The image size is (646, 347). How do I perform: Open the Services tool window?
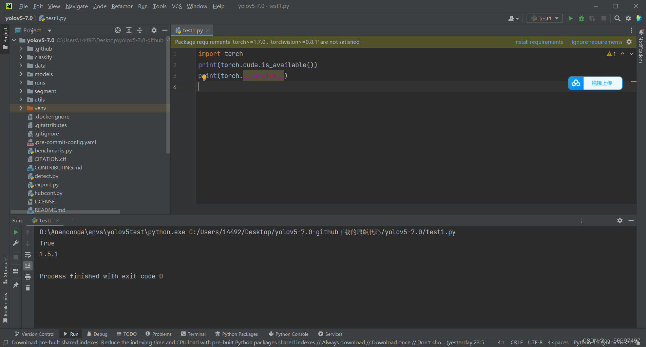click(330, 334)
